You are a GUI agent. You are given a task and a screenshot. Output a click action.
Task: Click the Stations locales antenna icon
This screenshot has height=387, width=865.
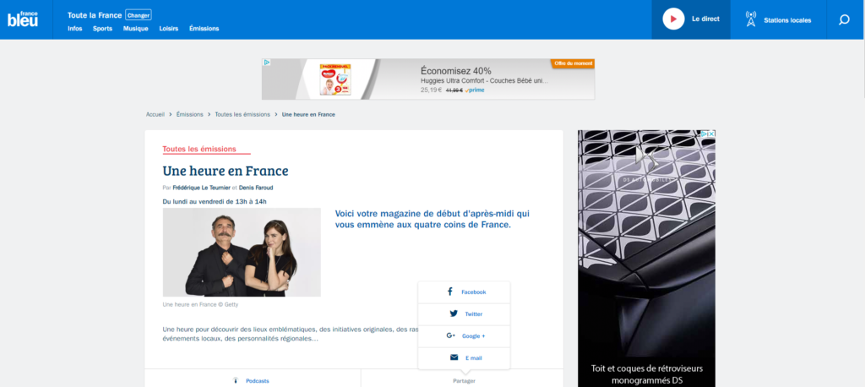pos(751,19)
